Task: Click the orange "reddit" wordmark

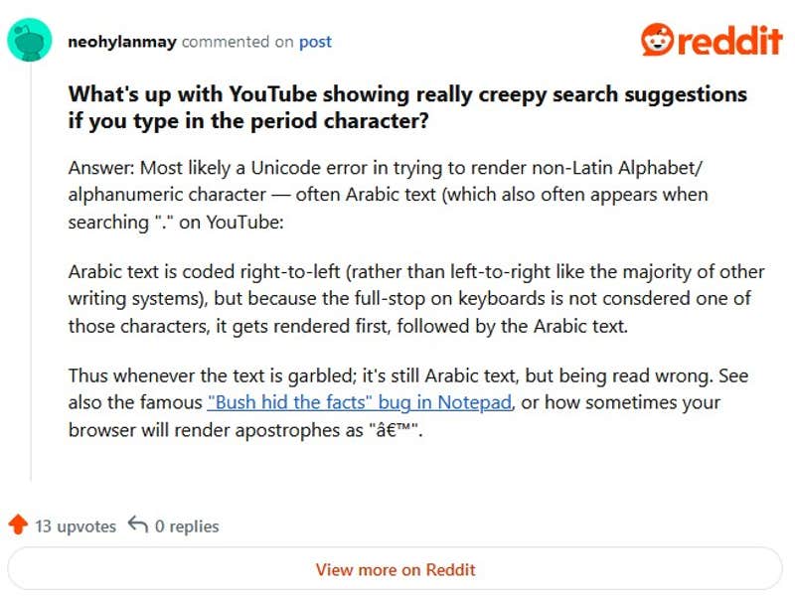Action: click(x=729, y=41)
